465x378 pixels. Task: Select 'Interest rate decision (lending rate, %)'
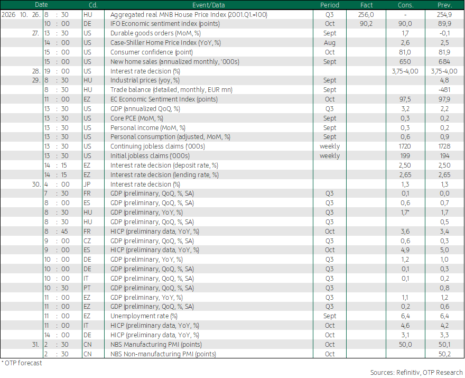pos(164,175)
